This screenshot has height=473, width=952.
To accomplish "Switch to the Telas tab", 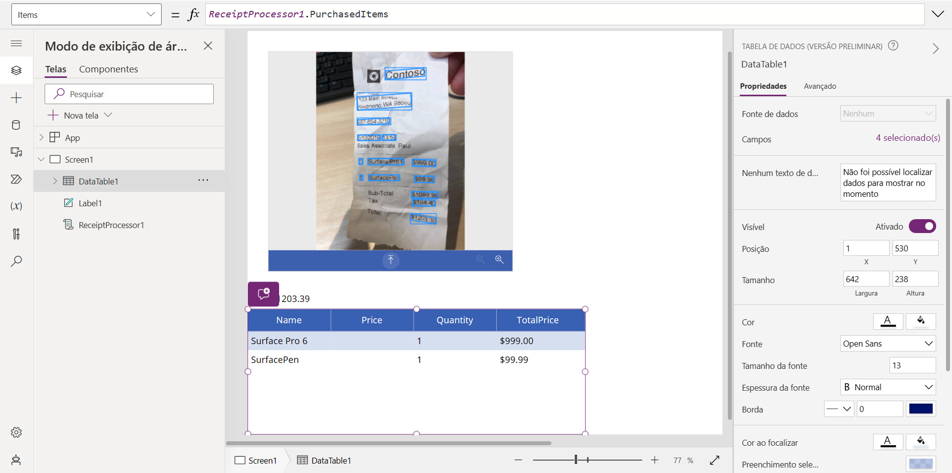I will pyautogui.click(x=56, y=69).
